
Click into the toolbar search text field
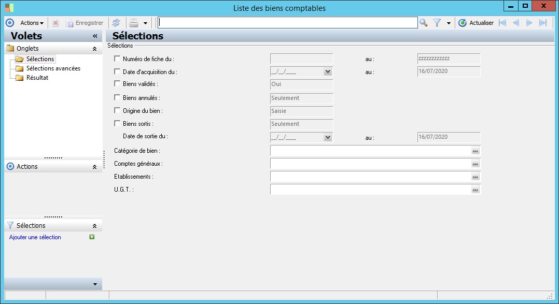pos(287,23)
